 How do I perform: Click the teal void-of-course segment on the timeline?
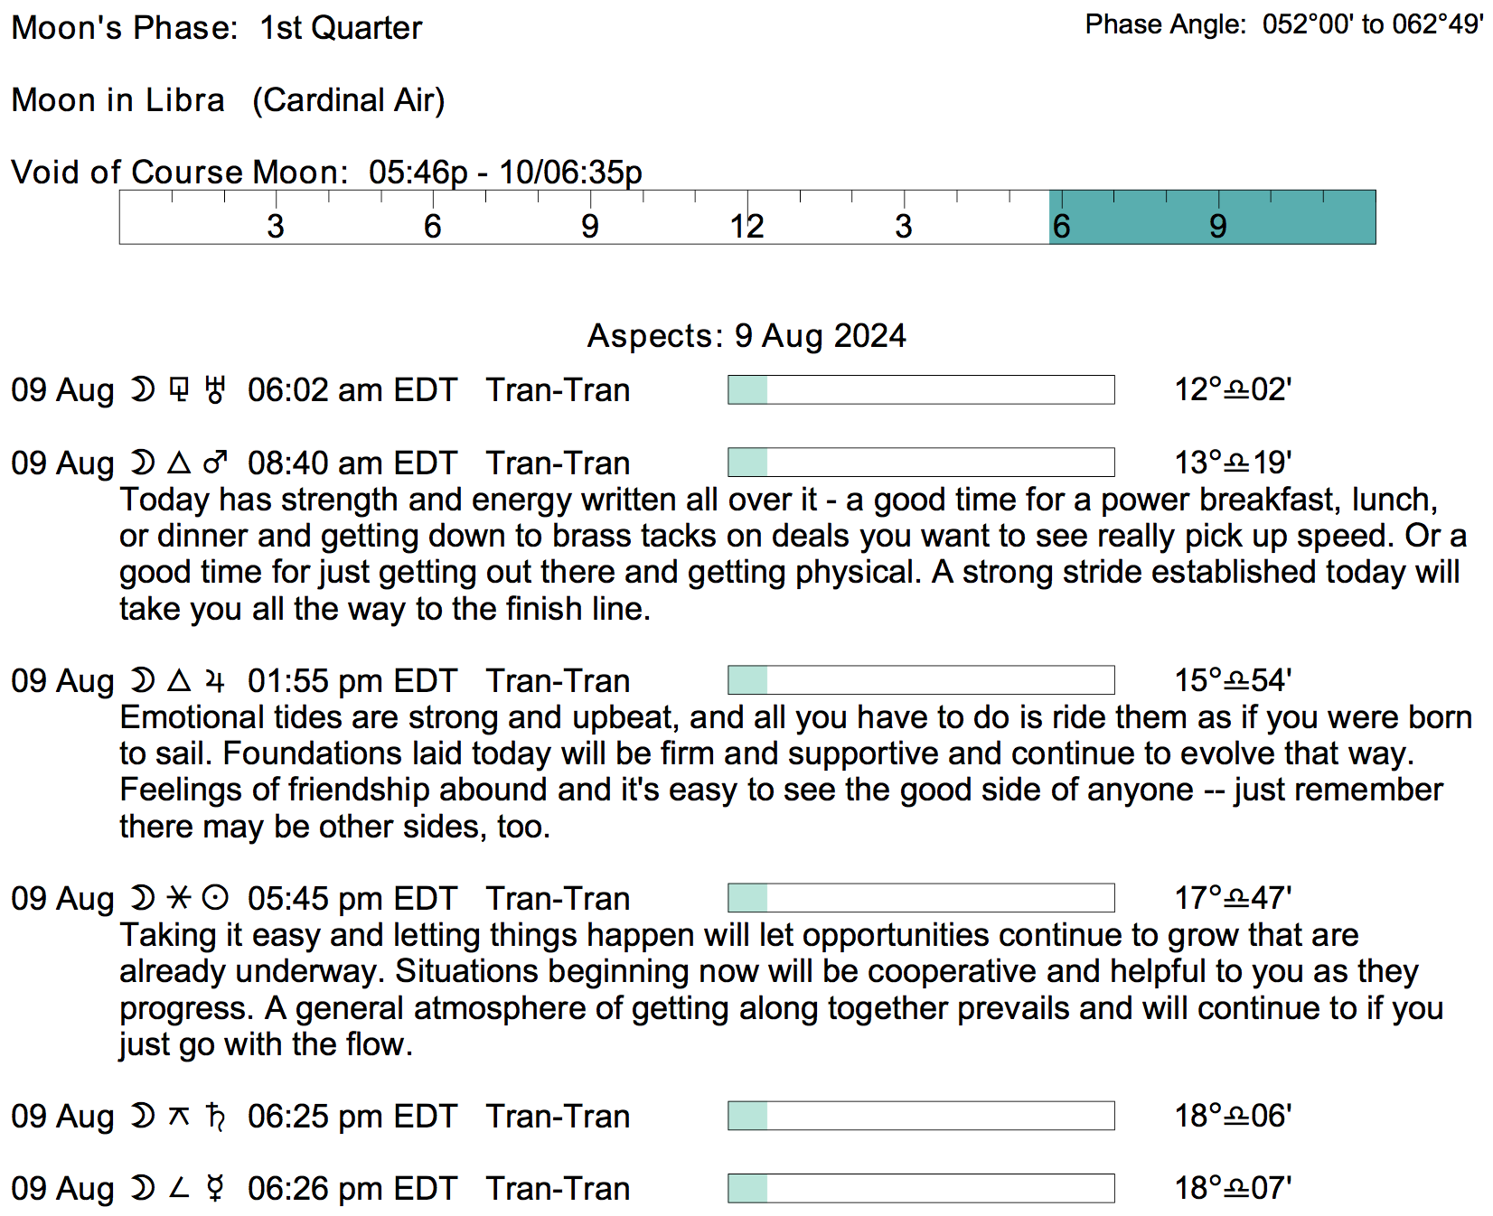pos(1212,218)
